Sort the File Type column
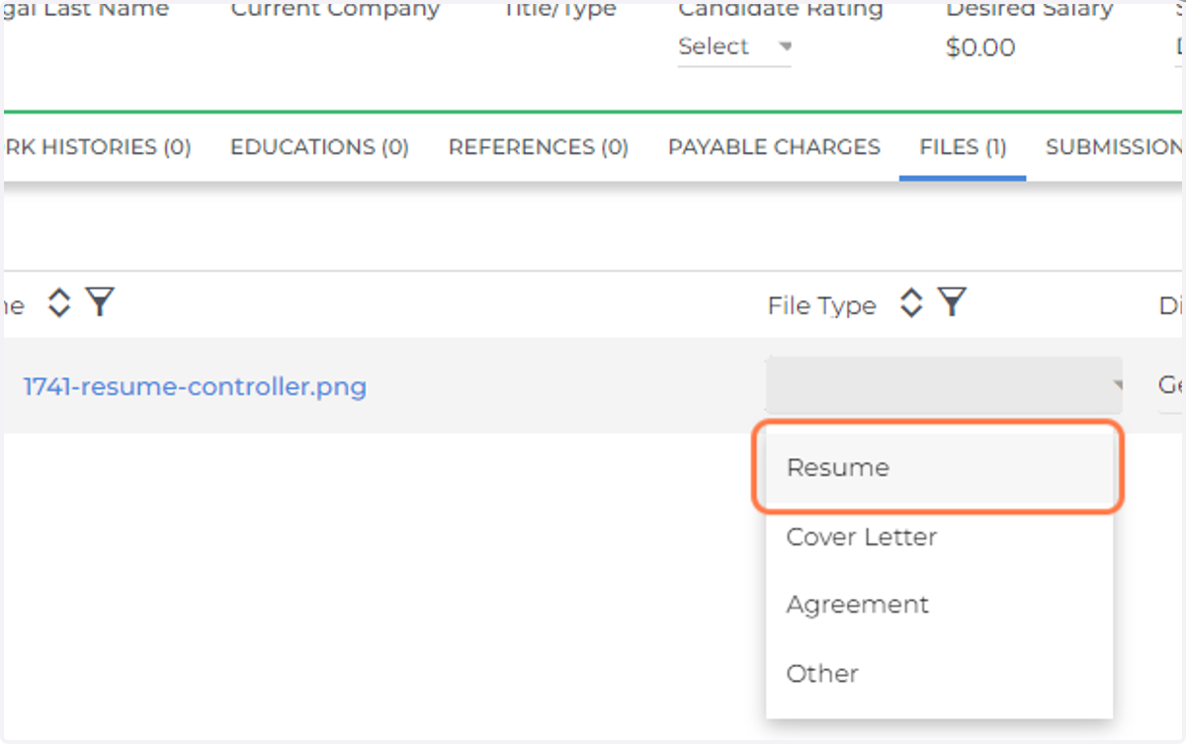The height and width of the screenshot is (744, 1186). tap(911, 303)
